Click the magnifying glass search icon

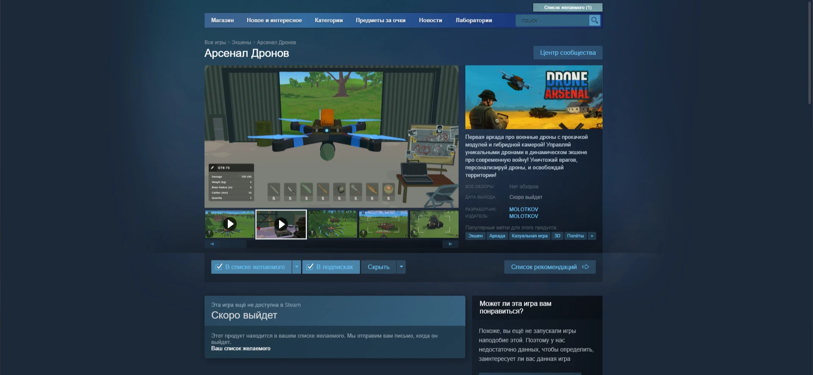(x=595, y=20)
